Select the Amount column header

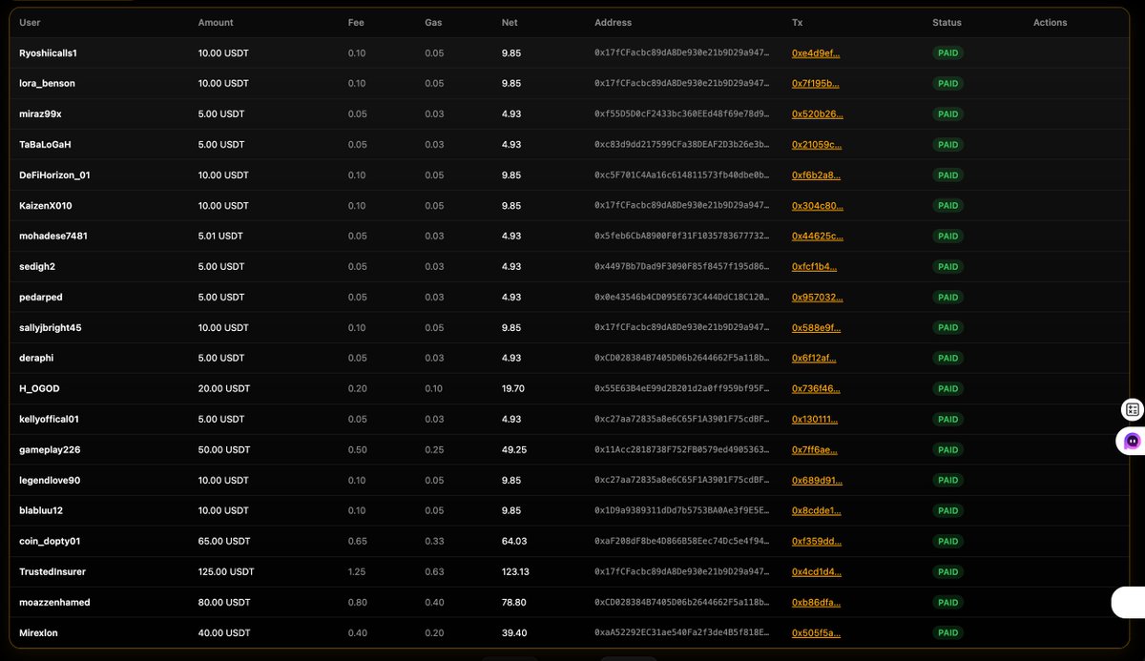click(x=216, y=23)
